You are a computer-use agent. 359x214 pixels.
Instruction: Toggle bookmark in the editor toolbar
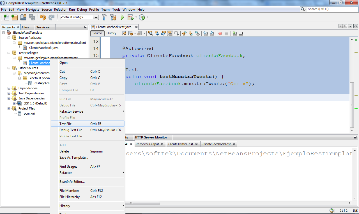[197, 33]
